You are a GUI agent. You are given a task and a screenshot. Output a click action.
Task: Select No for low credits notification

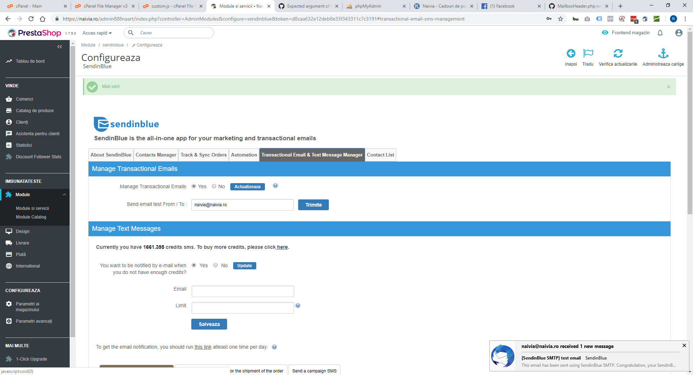pos(215,265)
